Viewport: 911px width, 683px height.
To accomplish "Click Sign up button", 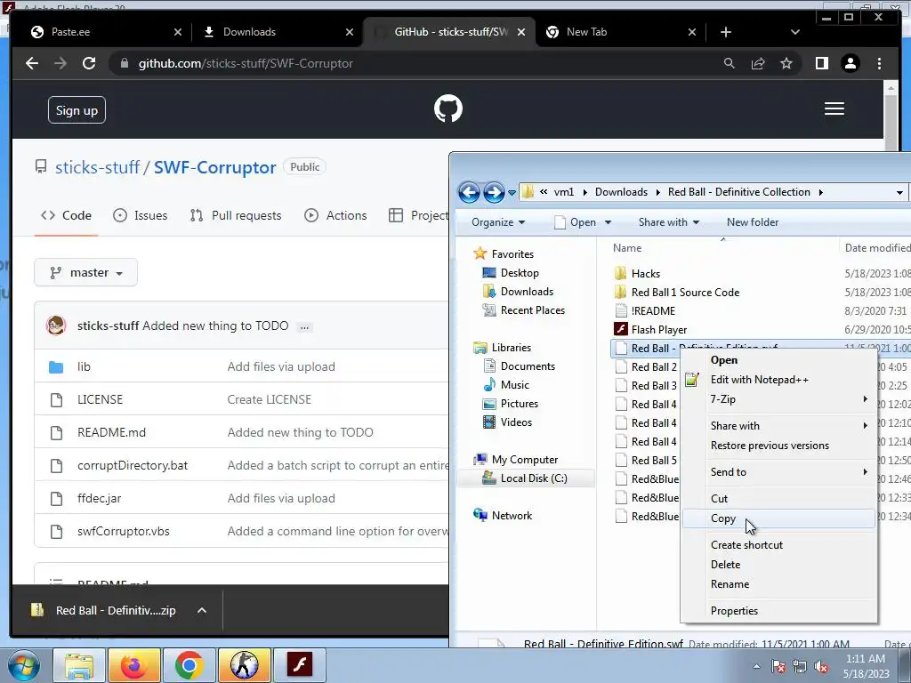I will tap(77, 110).
